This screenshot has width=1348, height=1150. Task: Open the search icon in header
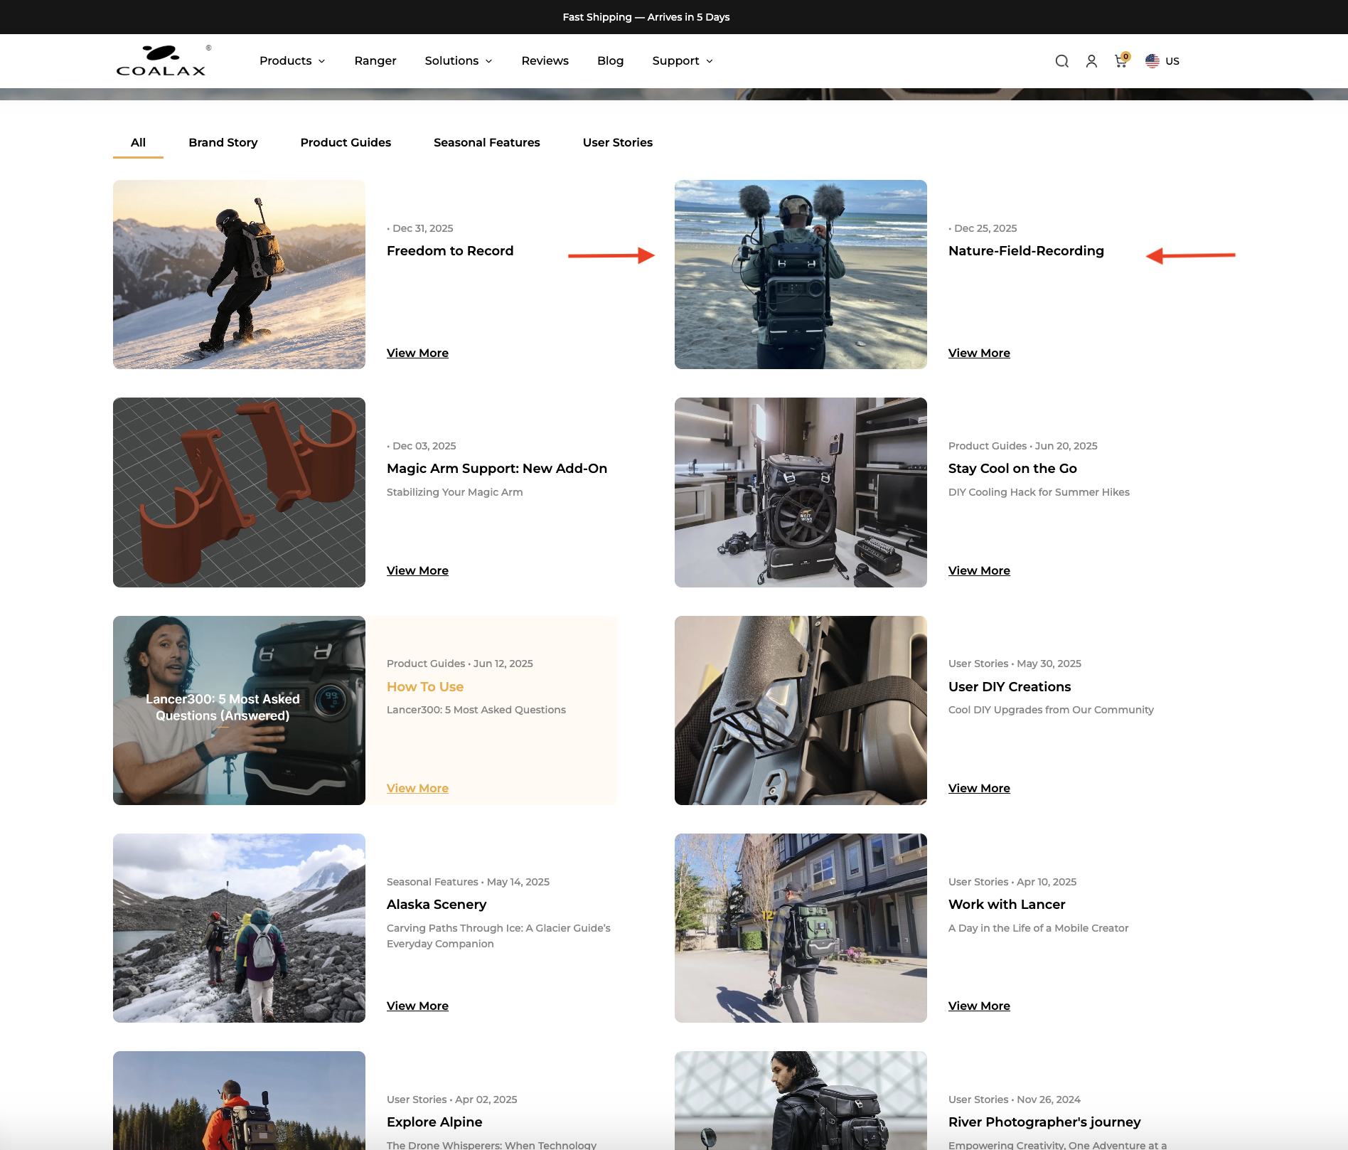1061,61
